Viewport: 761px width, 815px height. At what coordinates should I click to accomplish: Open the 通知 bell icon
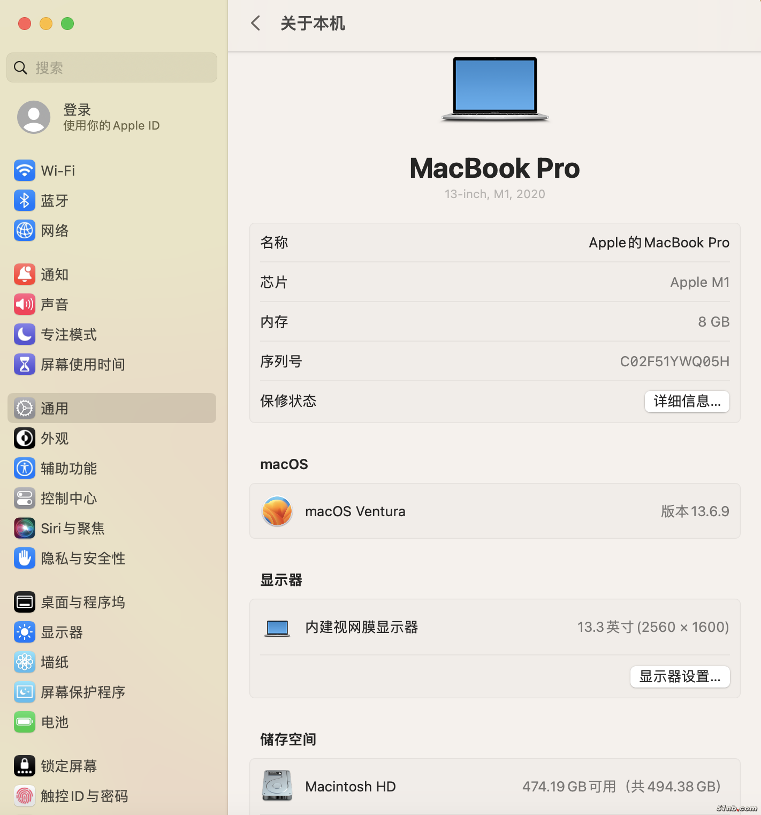pyautogui.click(x=25, y=275)
